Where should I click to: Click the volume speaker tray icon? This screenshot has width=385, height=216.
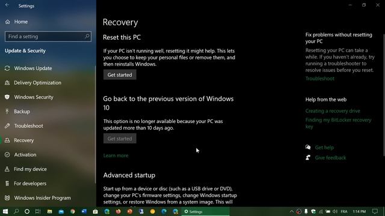(335, 211)
